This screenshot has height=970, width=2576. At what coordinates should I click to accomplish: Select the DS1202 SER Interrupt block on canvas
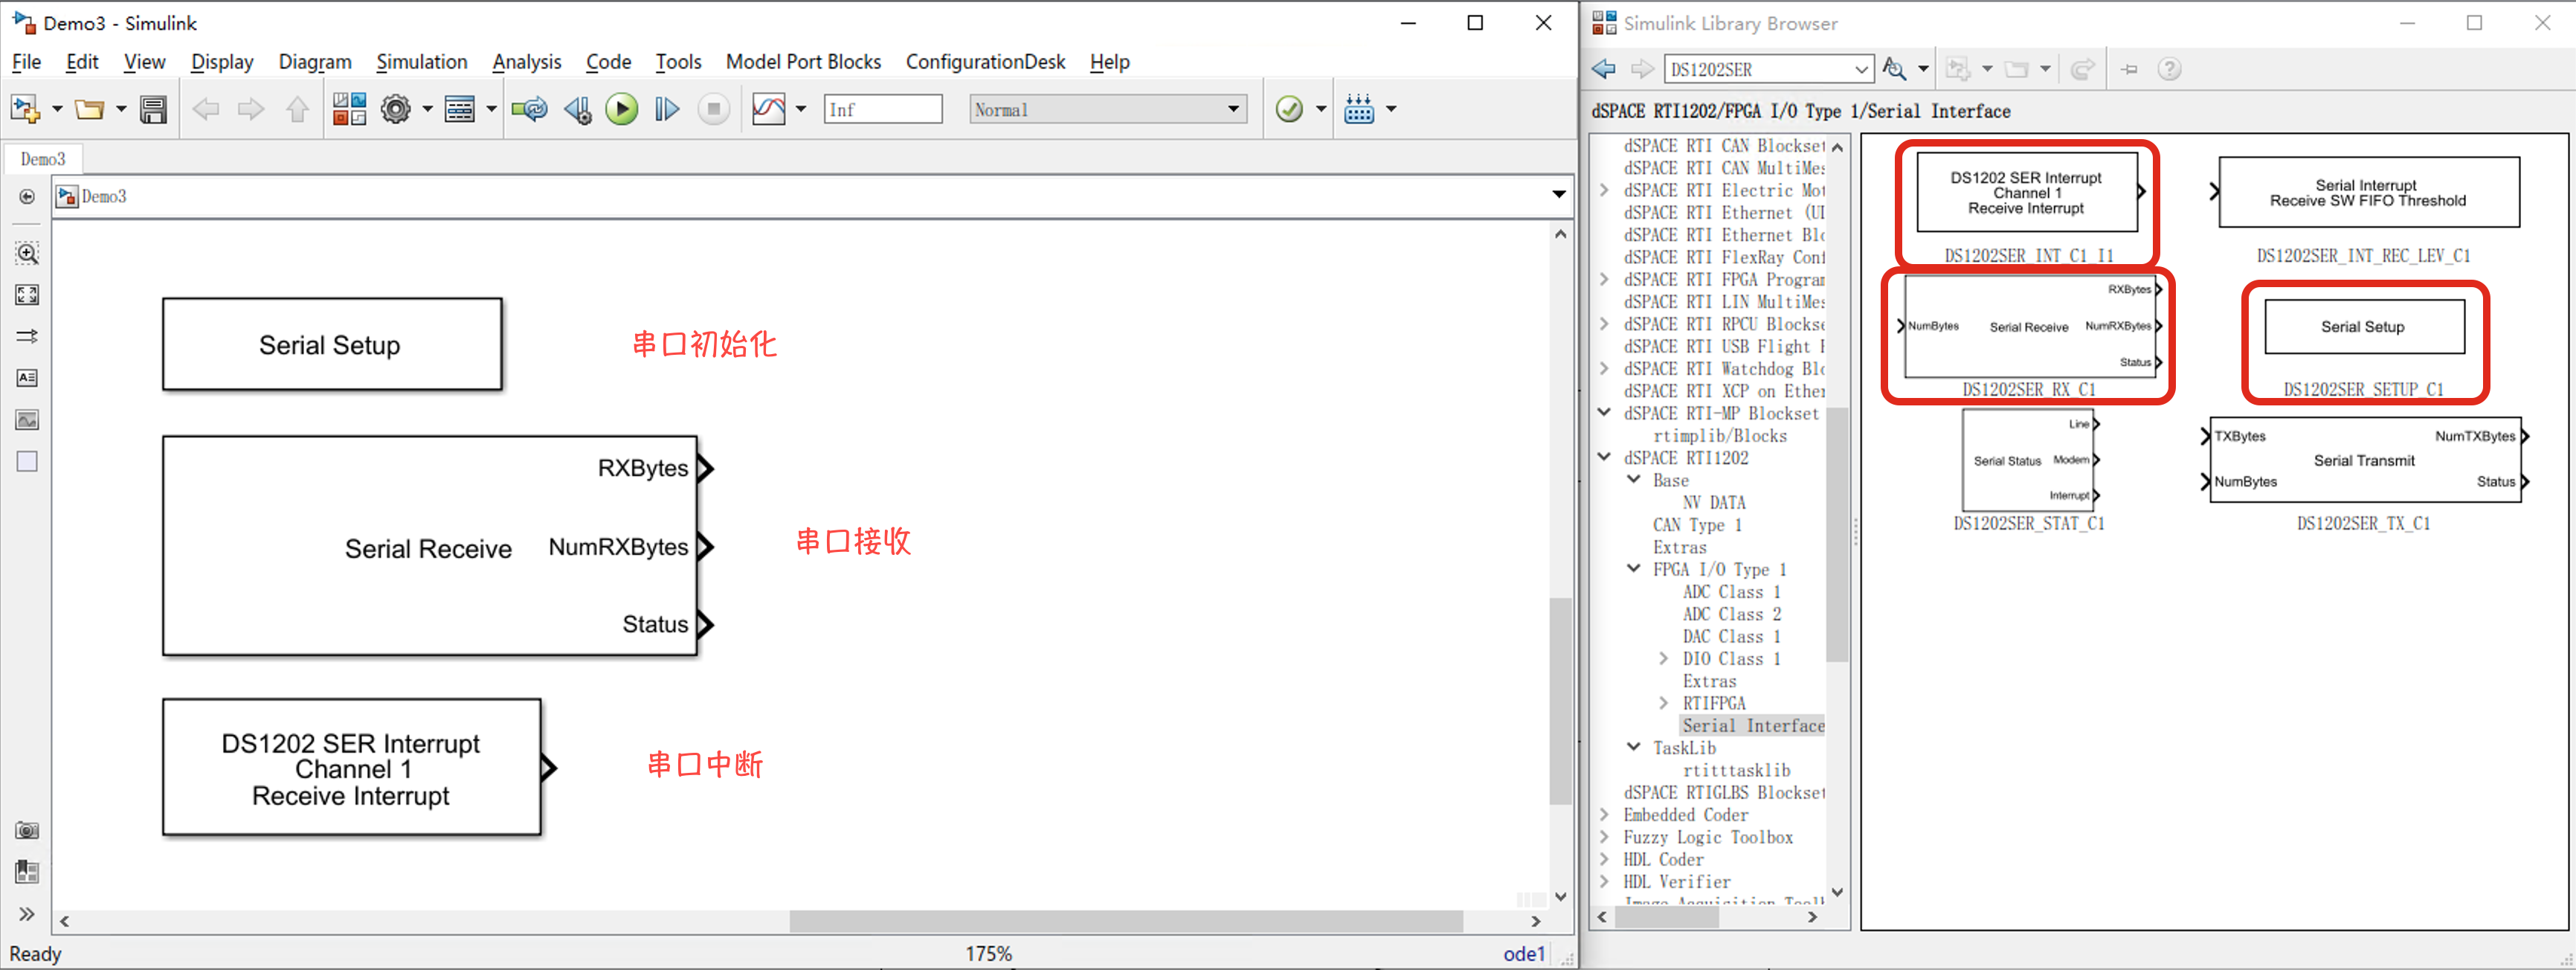click(x=352, y=768)
